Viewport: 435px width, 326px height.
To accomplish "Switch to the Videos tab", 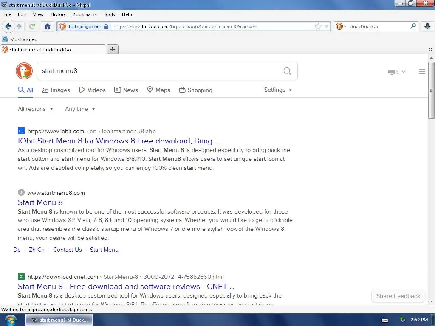I will pyautogui.click(x=92, y=90).
